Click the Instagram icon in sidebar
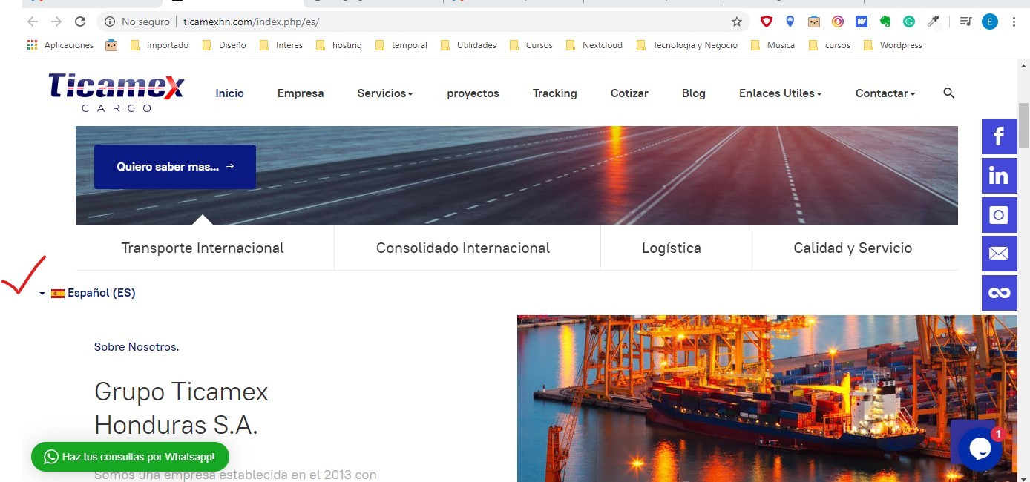 (x=999, y=215)
